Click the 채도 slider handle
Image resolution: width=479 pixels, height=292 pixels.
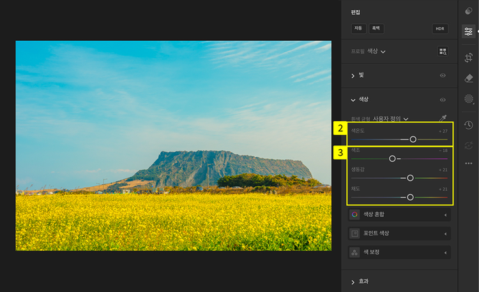tap(410, 197)
